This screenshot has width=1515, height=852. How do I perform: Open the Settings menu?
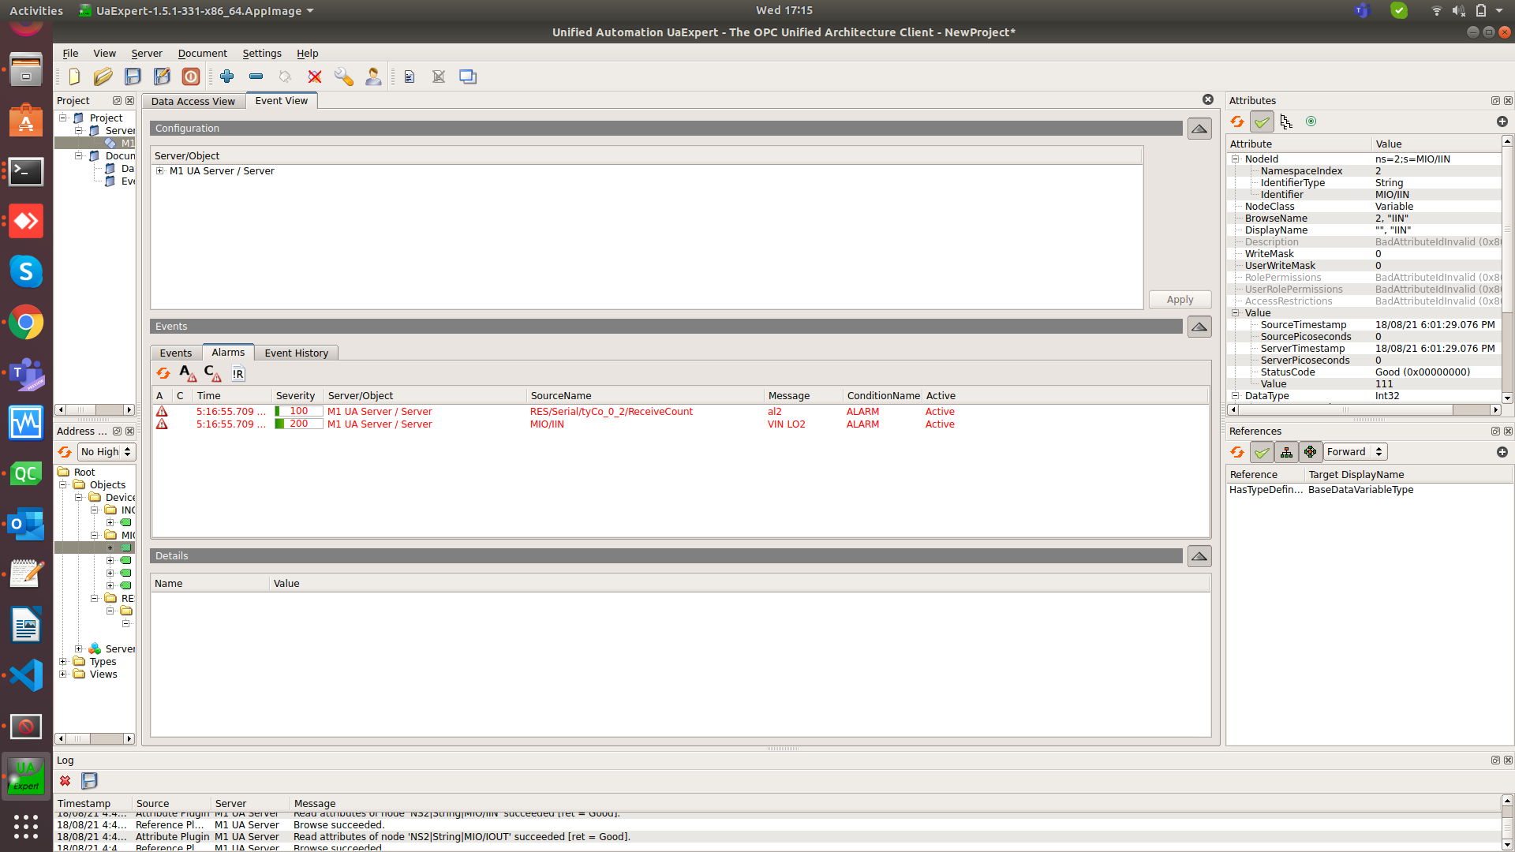[261, 53]
